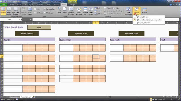Open the Formulas ribbon tab

(x=40, y=5)
